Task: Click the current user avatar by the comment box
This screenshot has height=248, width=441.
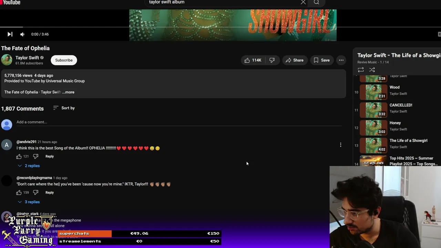Action: pyautogui.click(x=7, y=125)
